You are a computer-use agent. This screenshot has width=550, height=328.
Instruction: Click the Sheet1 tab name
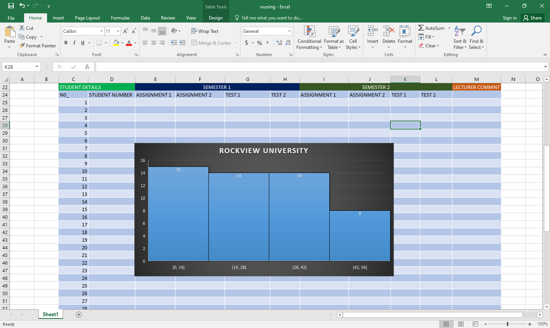click(x=50, y=314)
